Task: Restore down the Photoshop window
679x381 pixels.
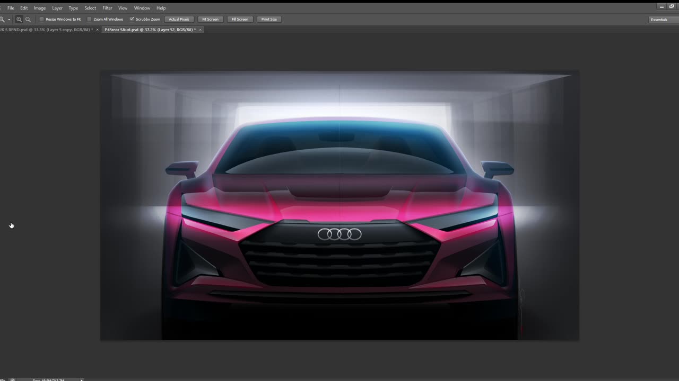Action: [672, 7]
